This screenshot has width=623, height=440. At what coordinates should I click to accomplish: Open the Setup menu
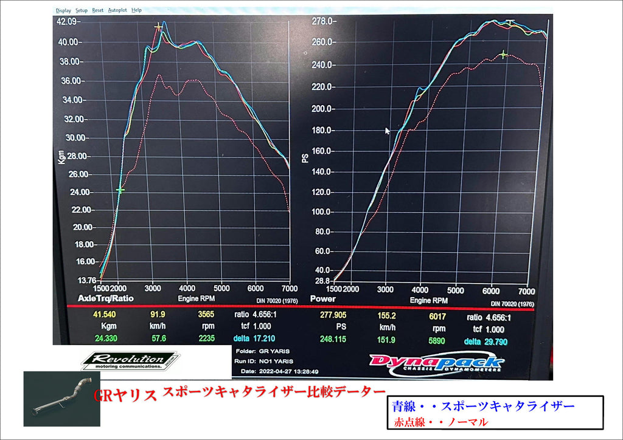(82, 10)
